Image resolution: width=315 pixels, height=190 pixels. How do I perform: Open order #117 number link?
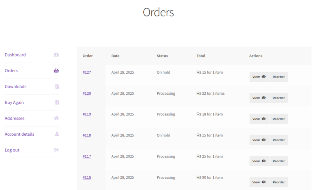[x=87, y=156]
